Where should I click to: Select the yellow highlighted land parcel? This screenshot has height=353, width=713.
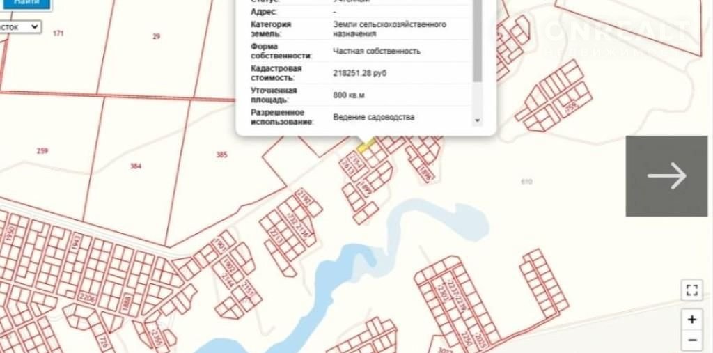366,144
